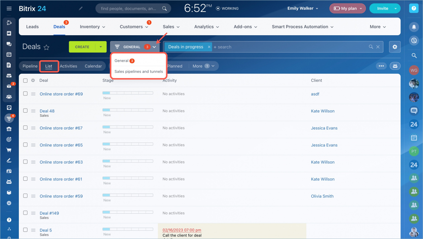This screenshot has width=423, height=239.
Task: Open the shopping cart icon in left sidebar
Action: [9, 150]
